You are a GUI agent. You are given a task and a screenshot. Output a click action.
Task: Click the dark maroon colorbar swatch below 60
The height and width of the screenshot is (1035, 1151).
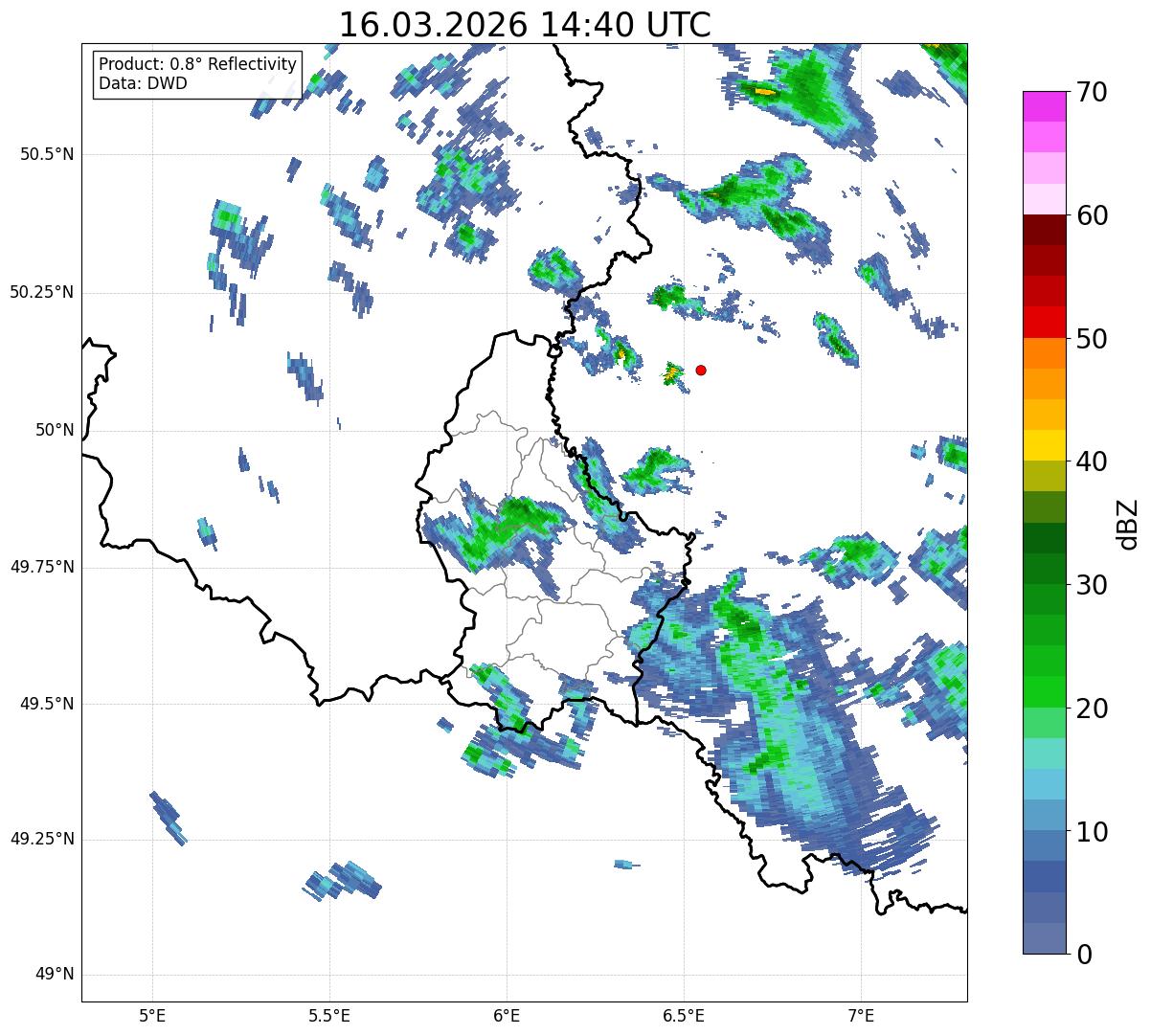1044,230
